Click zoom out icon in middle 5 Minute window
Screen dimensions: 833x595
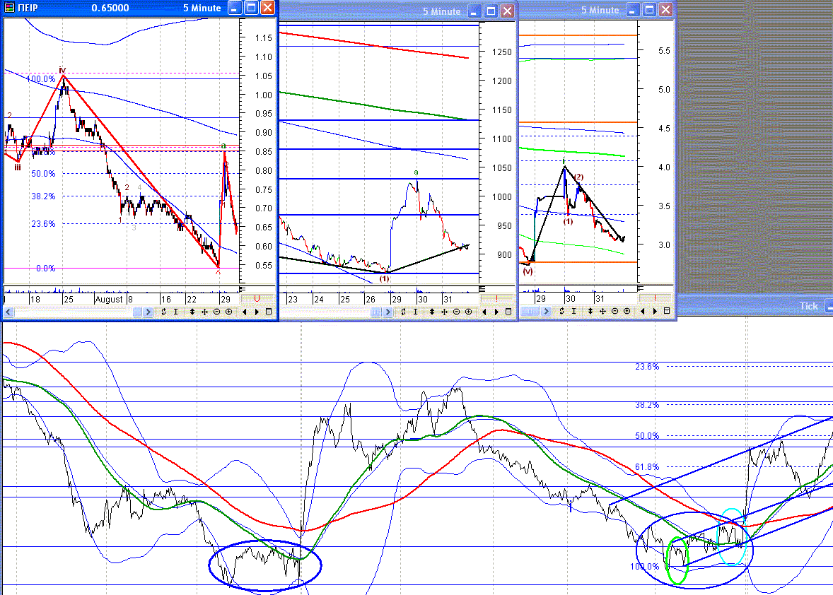(456, 312)
